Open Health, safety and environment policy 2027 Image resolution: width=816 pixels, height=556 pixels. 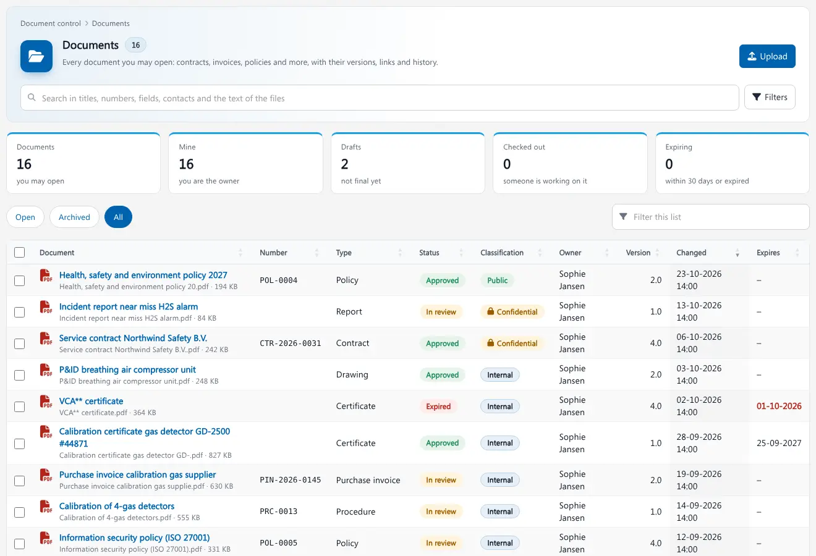click(x=143, y=275)
